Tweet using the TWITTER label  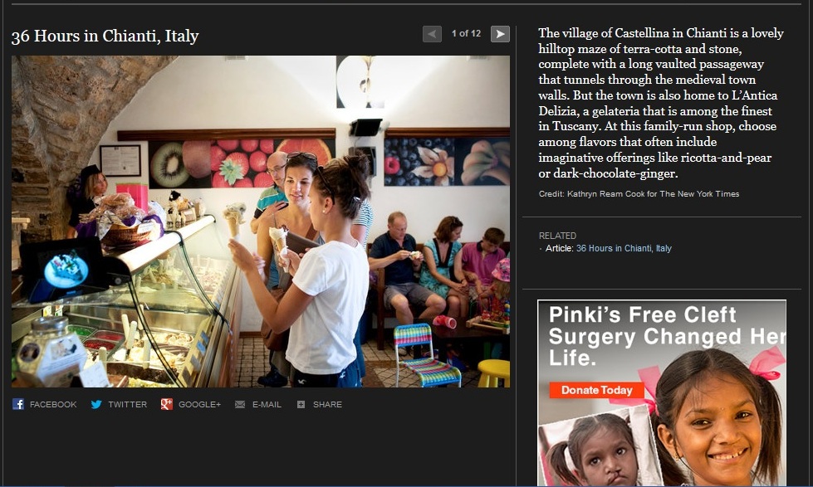pos(128,404)
